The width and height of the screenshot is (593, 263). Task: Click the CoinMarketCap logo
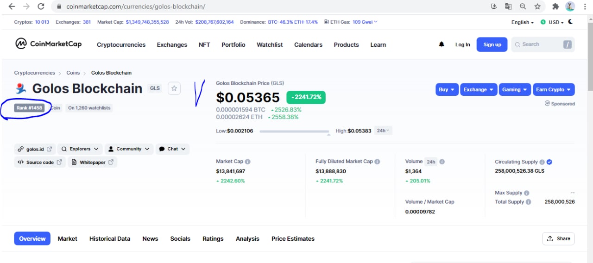[x=49, y=44]
